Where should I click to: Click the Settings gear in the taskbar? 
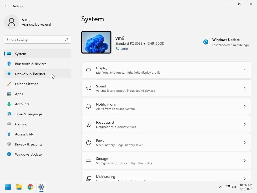click(x=41, y=187)
